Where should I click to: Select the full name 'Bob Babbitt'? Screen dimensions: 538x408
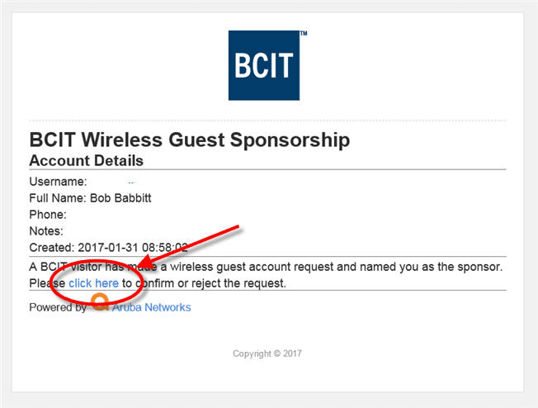click(120, 198)
